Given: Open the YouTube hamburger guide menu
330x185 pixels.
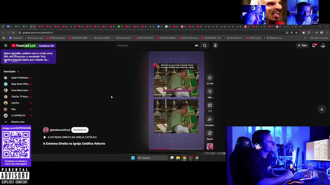Looking at the screenshot, I should [x=6, y=45].
